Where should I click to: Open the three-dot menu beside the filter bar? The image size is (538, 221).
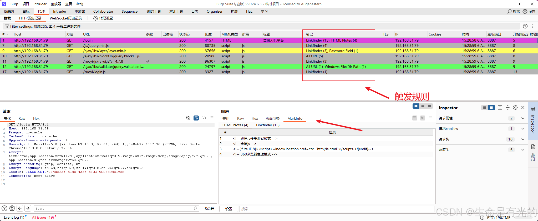pos(533,26)
